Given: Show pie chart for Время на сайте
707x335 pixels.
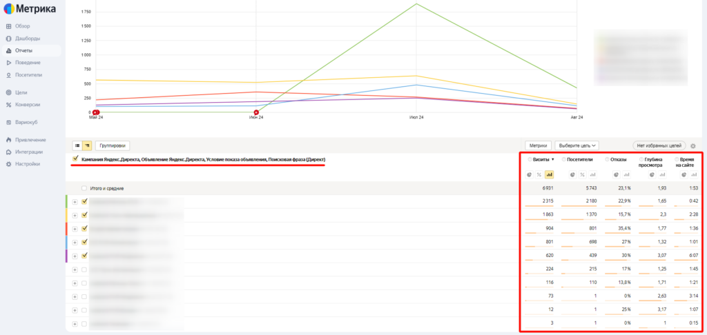Looking at the screenshot, I should (x=684, y=174).
